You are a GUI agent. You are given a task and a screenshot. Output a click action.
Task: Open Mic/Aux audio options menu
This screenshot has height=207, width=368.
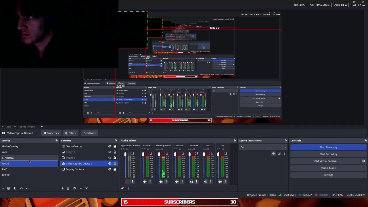[196, 182]
